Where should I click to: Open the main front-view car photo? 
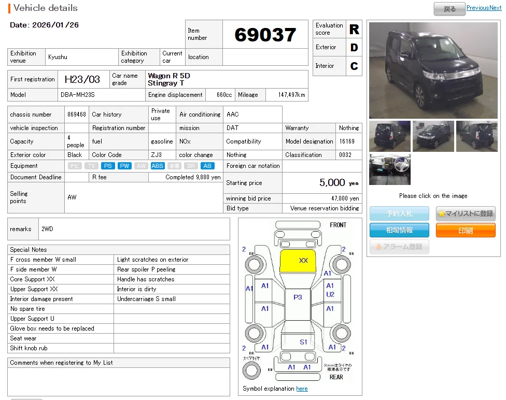pos(433,70)
